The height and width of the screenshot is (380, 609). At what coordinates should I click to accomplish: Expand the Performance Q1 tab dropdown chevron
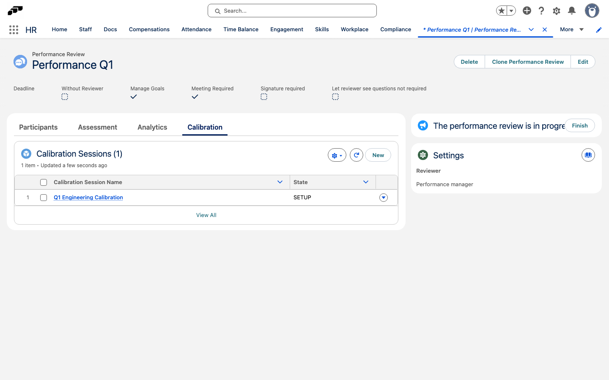[531, 30]
